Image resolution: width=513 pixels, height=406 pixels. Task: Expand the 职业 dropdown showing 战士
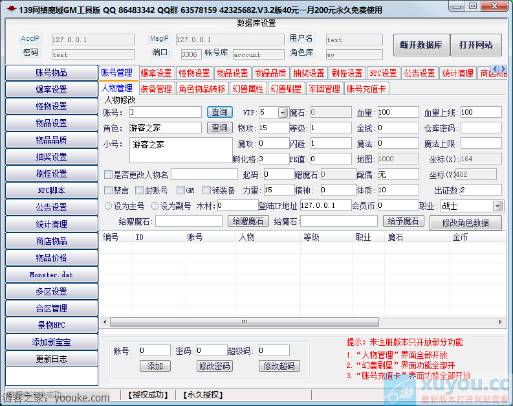pyautogui.click(x=497, y=206)
